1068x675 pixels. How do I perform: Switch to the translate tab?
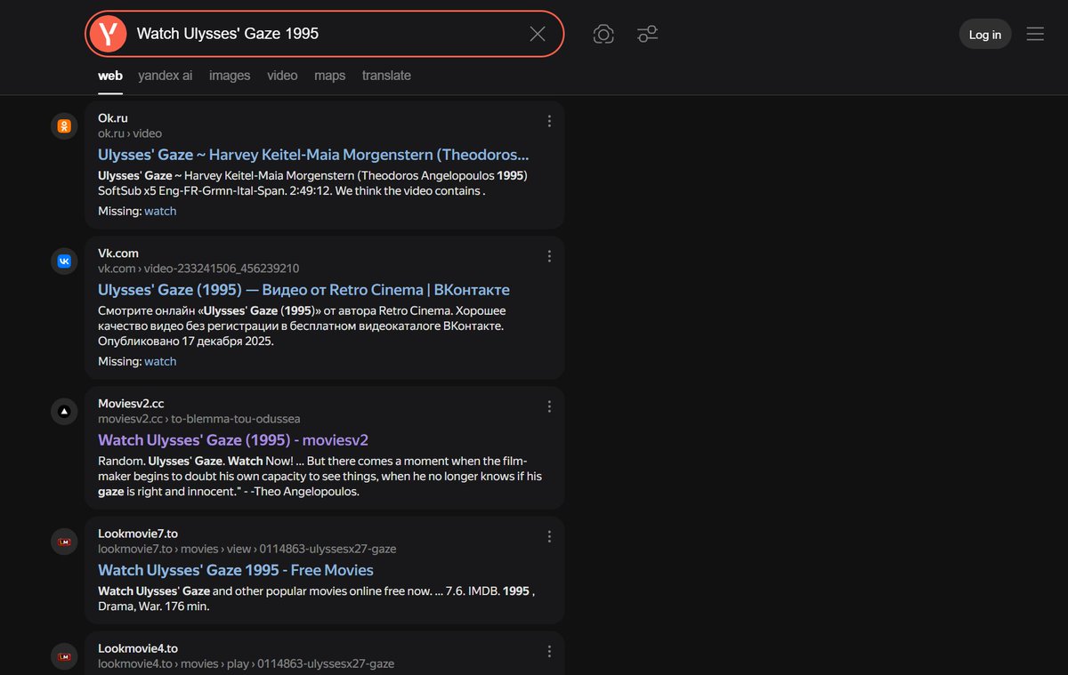[386, 76]
